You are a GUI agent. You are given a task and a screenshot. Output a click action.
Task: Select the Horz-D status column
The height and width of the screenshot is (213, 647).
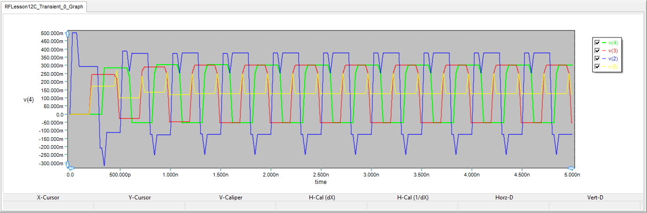coord(504,198)
